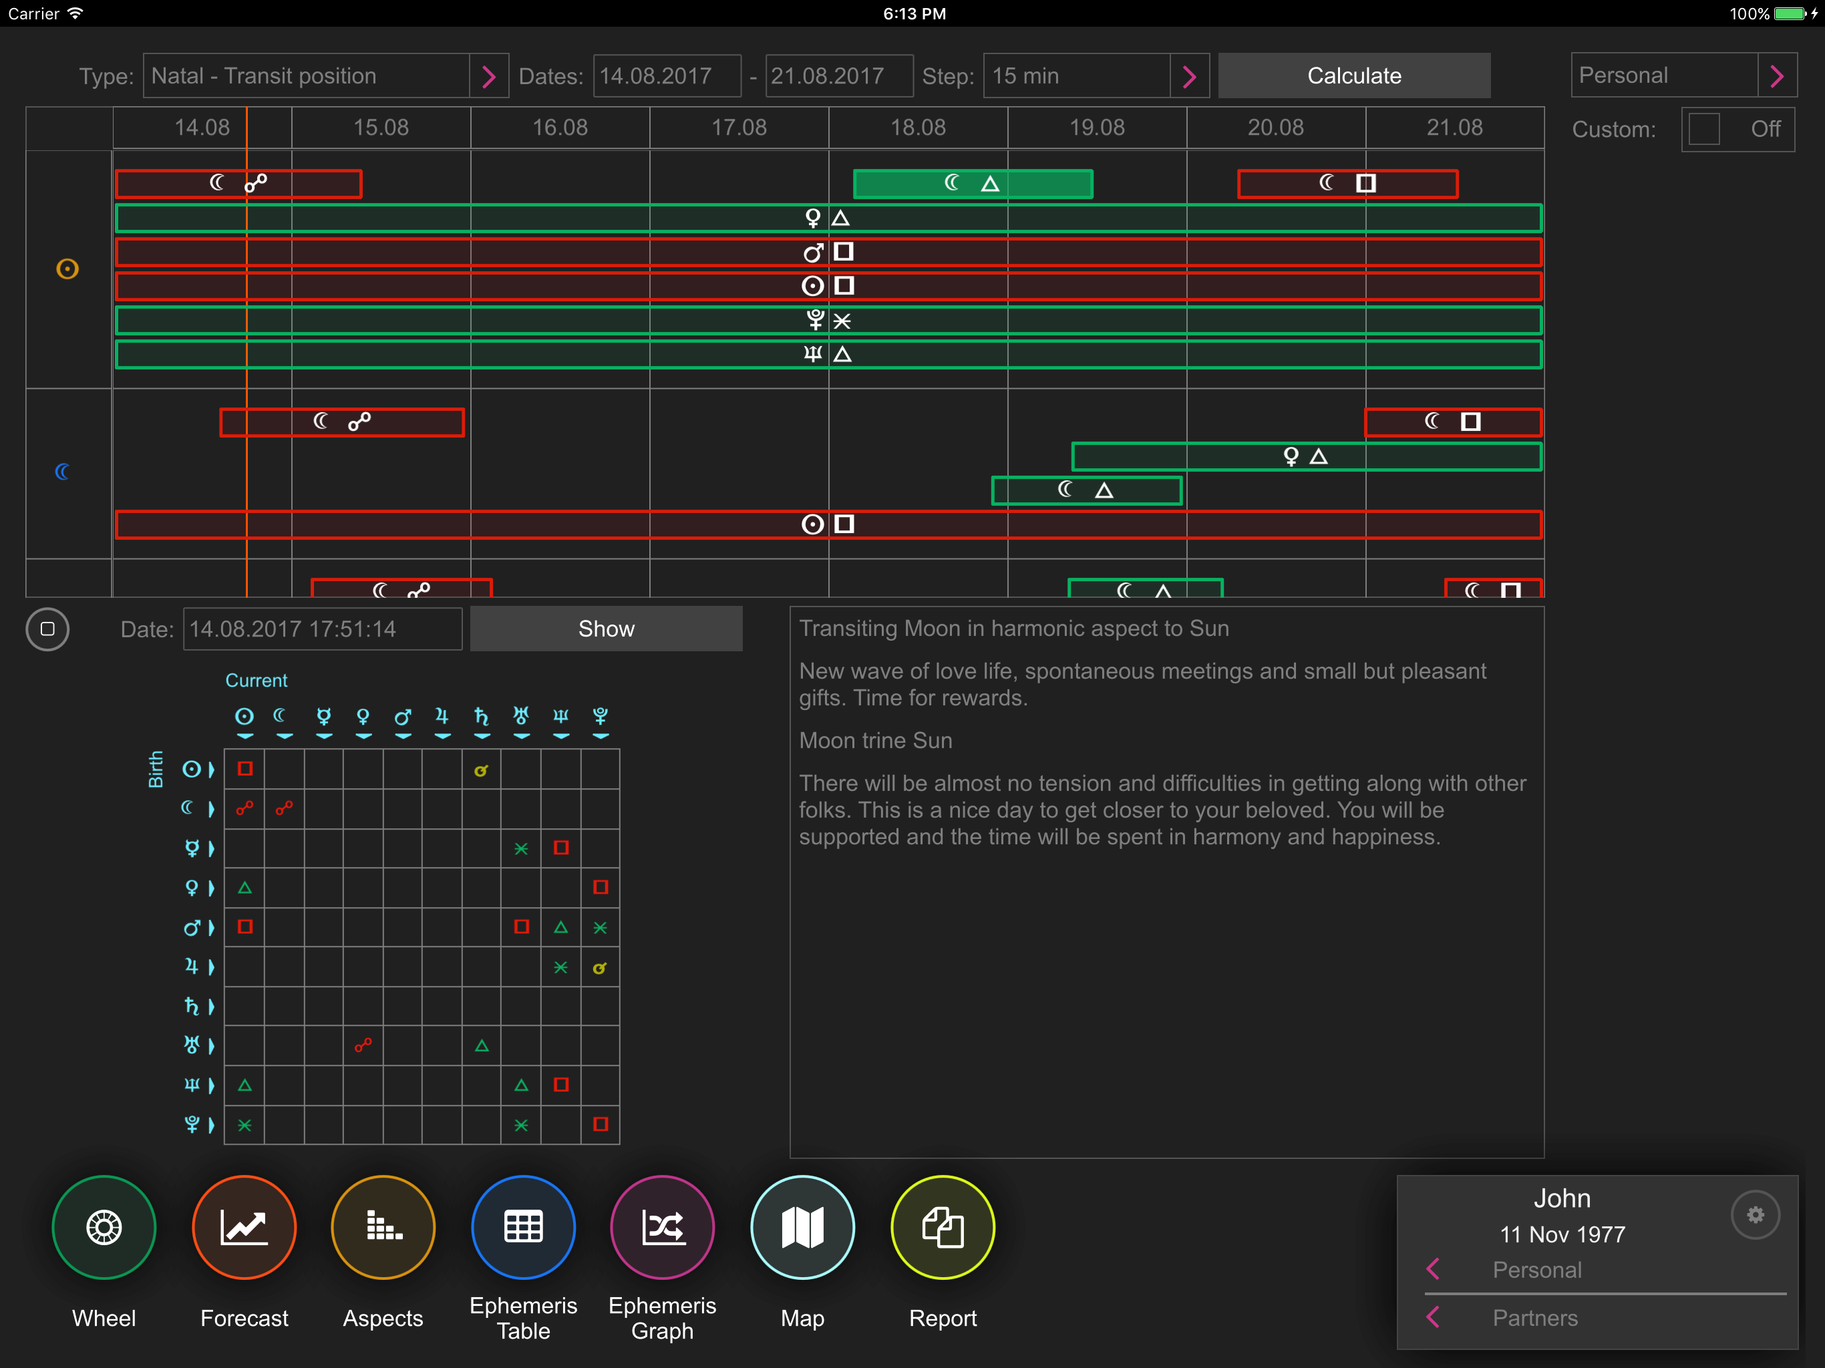Select the Moon glyph in the Current header
Viewport: 1825px width, 1368px height.
coord(281,715)
